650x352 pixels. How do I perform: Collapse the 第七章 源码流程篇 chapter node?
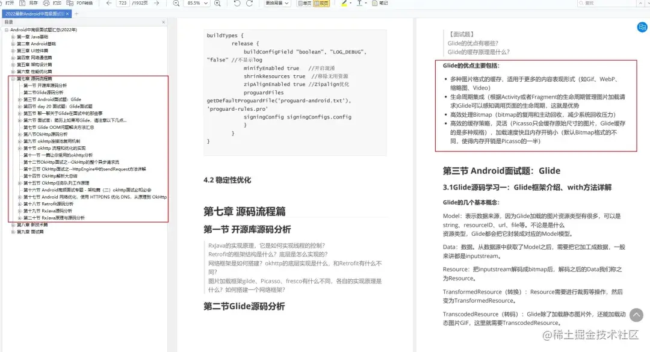(x=13, y=78)
